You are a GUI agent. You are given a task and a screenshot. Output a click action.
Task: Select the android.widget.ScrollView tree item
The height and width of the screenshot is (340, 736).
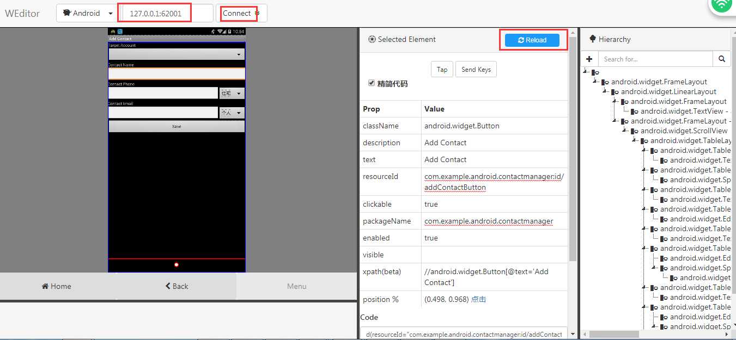coord(684,131)
